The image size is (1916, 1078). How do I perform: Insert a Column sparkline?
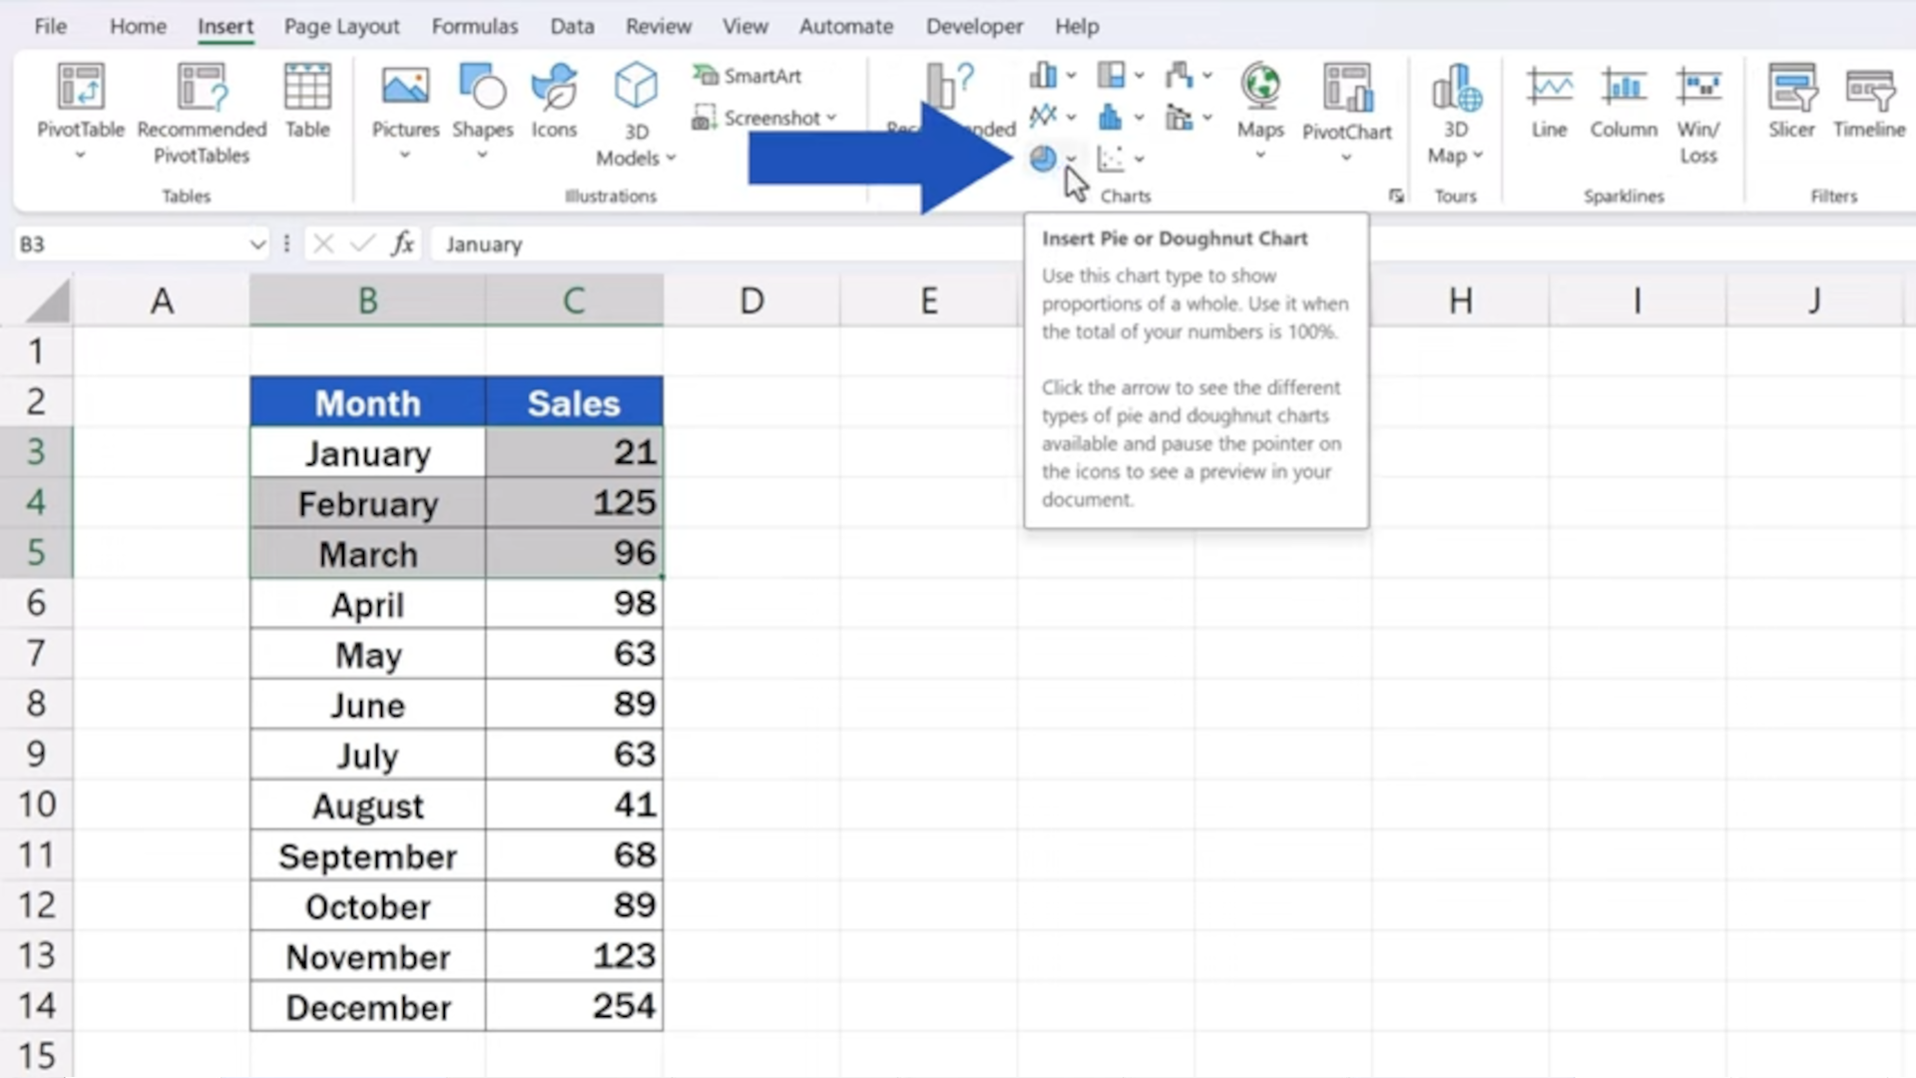[1623, 100]
